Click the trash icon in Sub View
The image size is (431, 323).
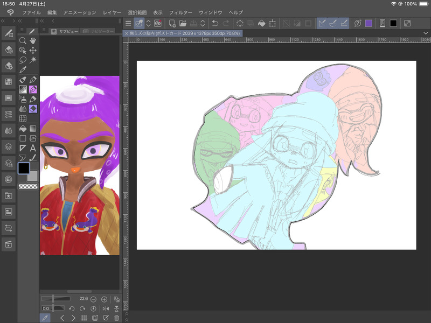(116, 318)
